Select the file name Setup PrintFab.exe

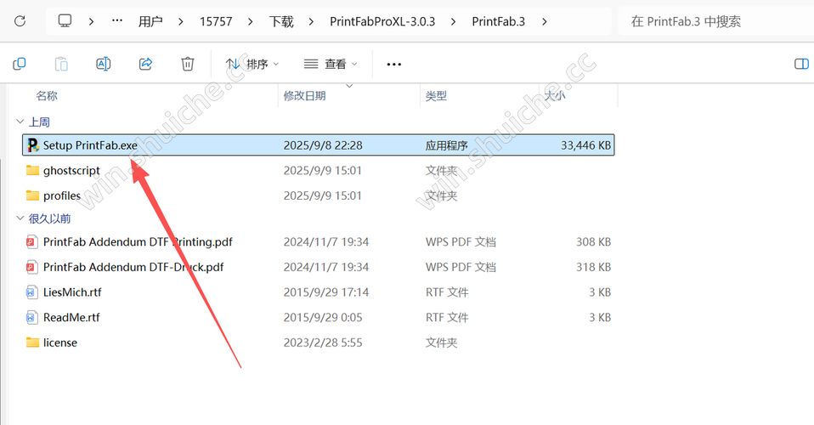point(90,145)
